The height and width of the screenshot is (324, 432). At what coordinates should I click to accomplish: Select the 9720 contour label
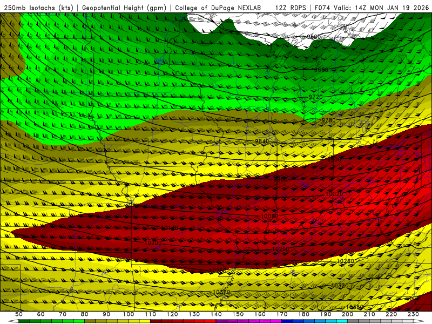click(316, 97)
